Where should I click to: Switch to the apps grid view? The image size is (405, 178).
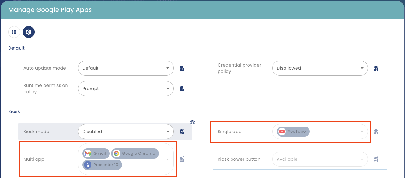click(14, 32)
